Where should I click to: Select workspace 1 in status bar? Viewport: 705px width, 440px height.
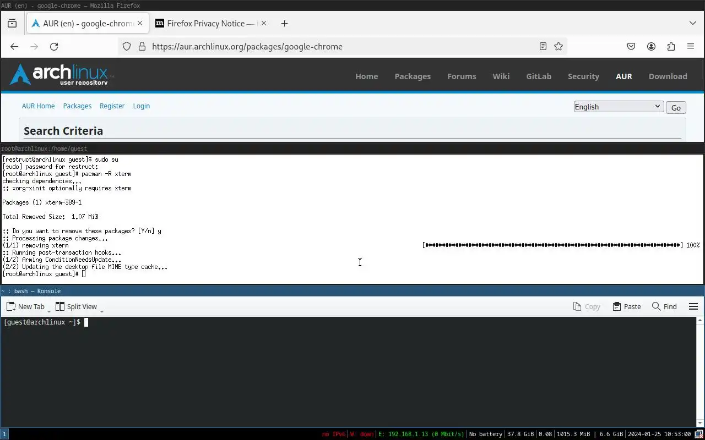click(4, 434)
